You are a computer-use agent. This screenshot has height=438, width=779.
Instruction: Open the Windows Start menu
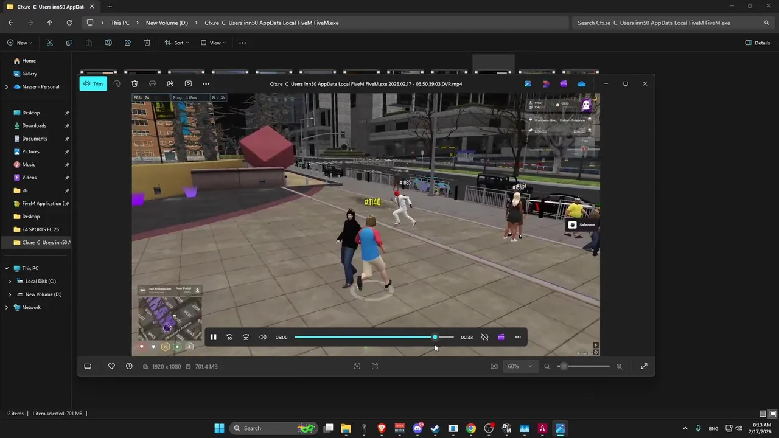click(x=219, y=428)
